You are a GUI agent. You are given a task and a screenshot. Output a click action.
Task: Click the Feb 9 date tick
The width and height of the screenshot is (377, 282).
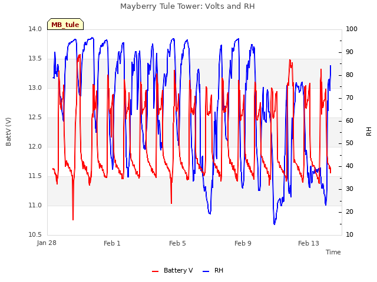coord(243,243)
